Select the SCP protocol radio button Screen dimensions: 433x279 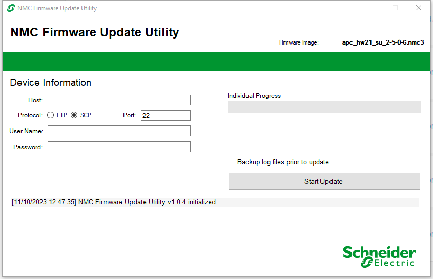(x=74, y=115)
